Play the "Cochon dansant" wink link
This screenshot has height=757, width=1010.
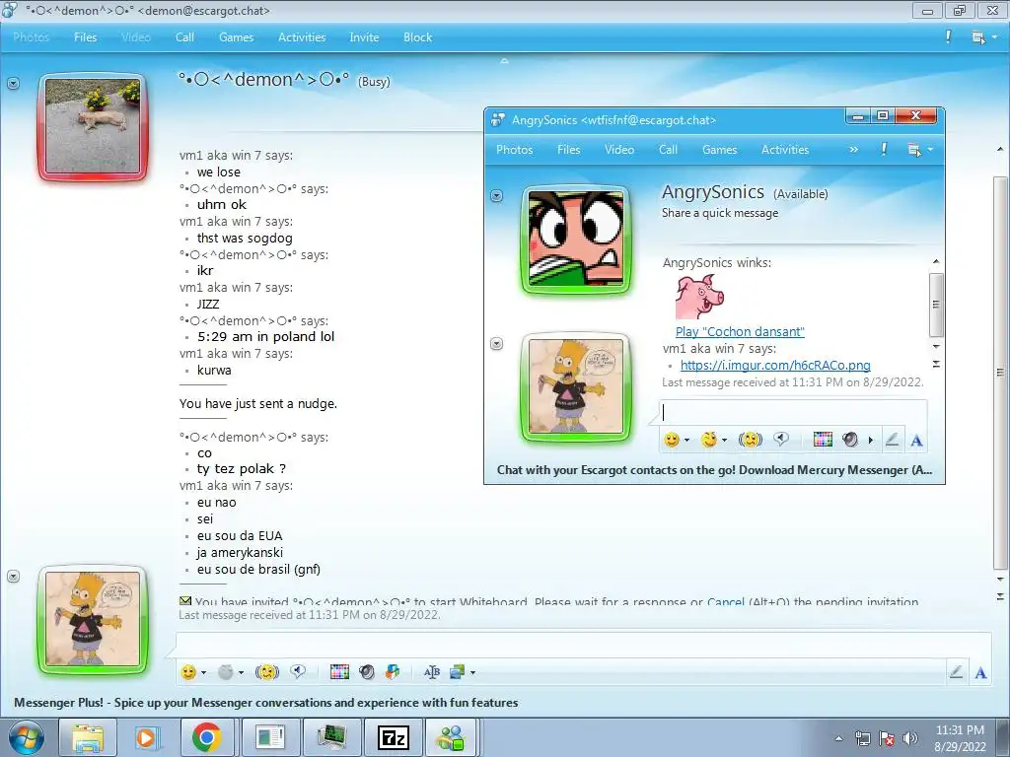(x=740, y=331)
